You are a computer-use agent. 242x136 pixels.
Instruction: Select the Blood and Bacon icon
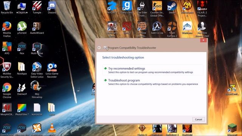[x=112, y=29]
